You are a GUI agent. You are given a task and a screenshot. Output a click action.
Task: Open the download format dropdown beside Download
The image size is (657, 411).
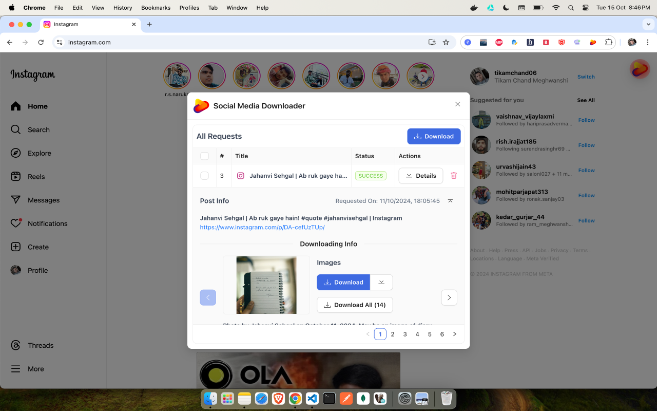click(x=381, y=282)
